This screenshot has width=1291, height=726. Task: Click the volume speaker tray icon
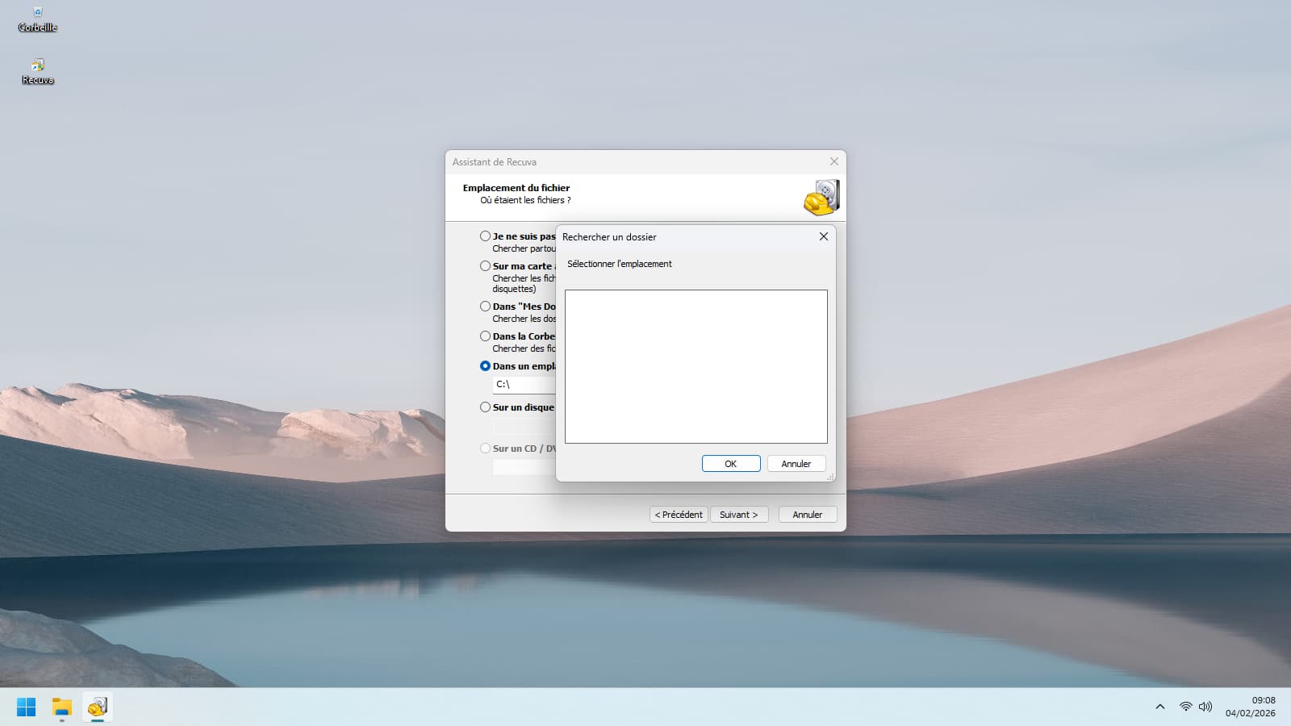click(1205, 707)
